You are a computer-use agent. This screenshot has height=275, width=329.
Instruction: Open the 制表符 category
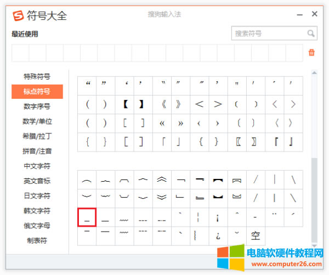[x=37, y=240]
